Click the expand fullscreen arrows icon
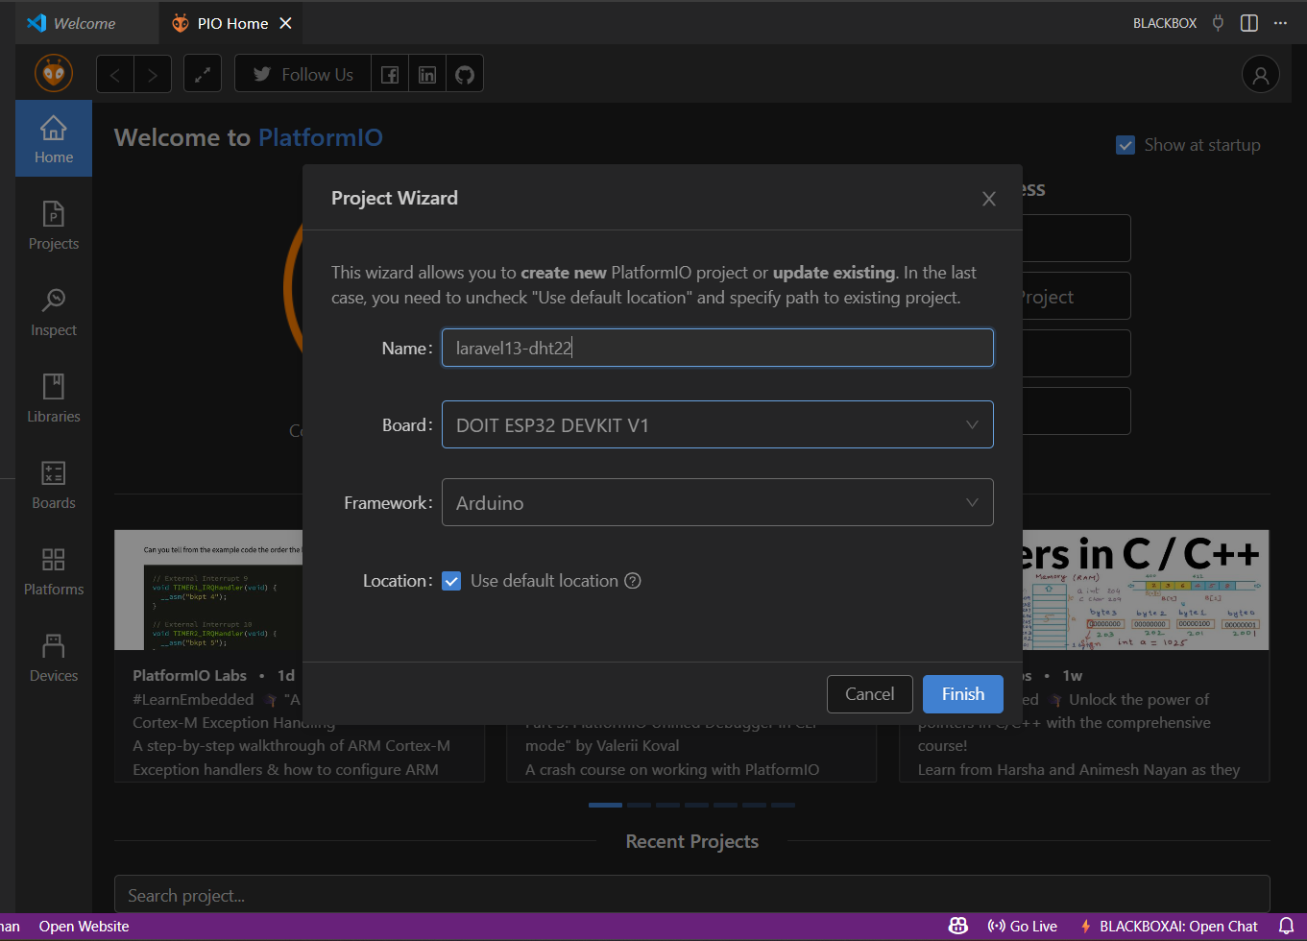 [203, 74]
